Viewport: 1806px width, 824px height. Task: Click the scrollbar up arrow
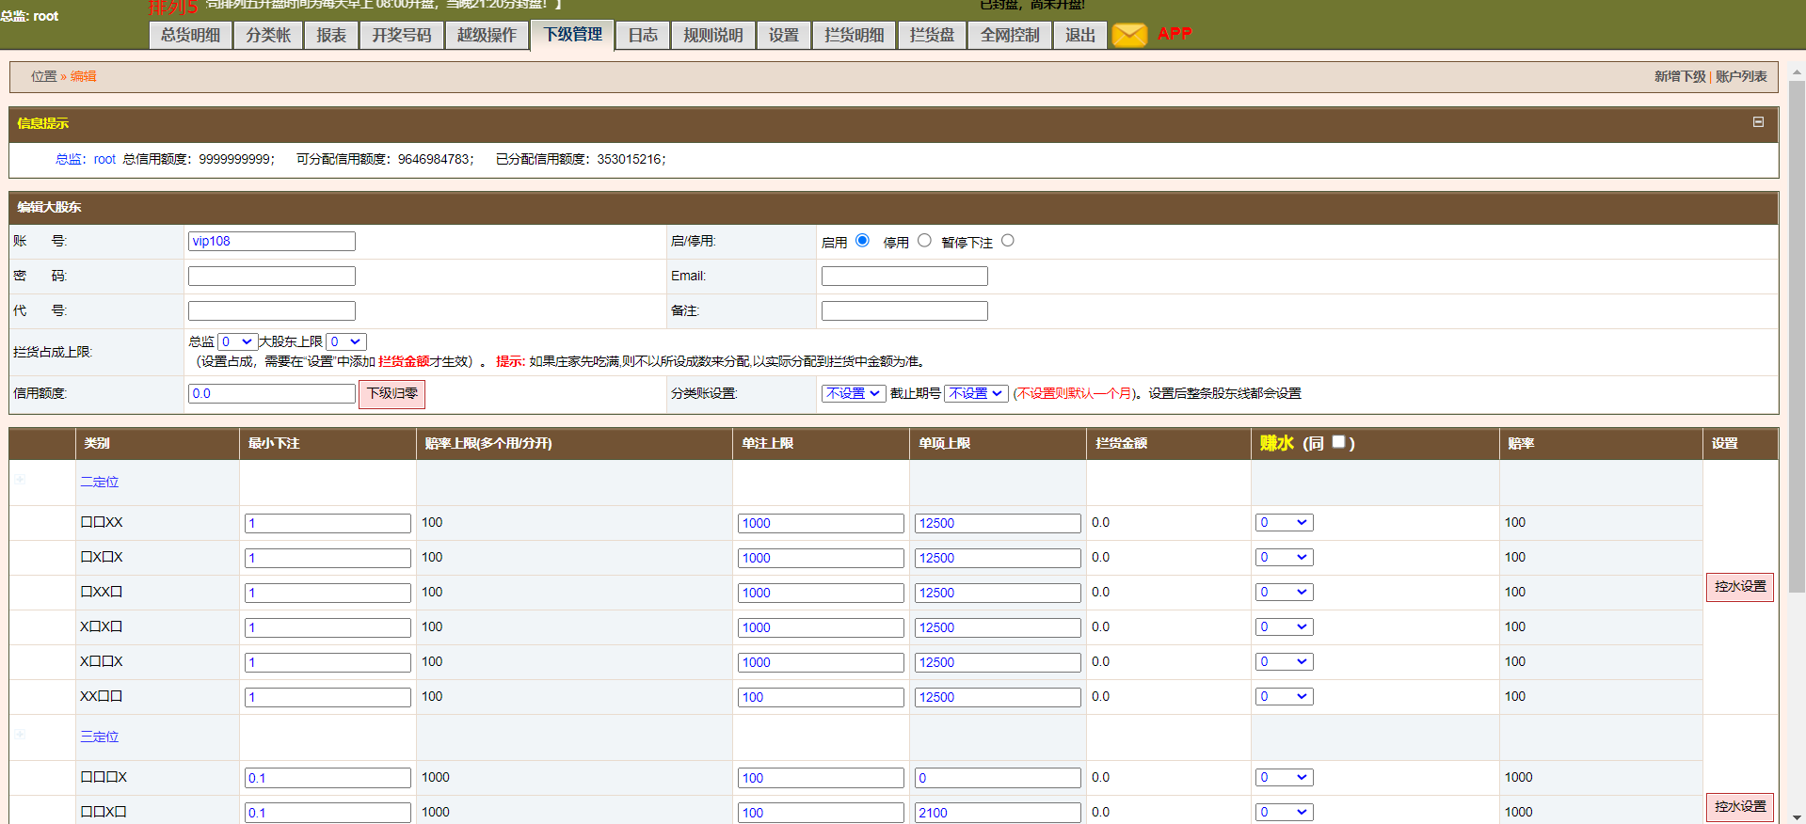click(x=1797, y=71)
